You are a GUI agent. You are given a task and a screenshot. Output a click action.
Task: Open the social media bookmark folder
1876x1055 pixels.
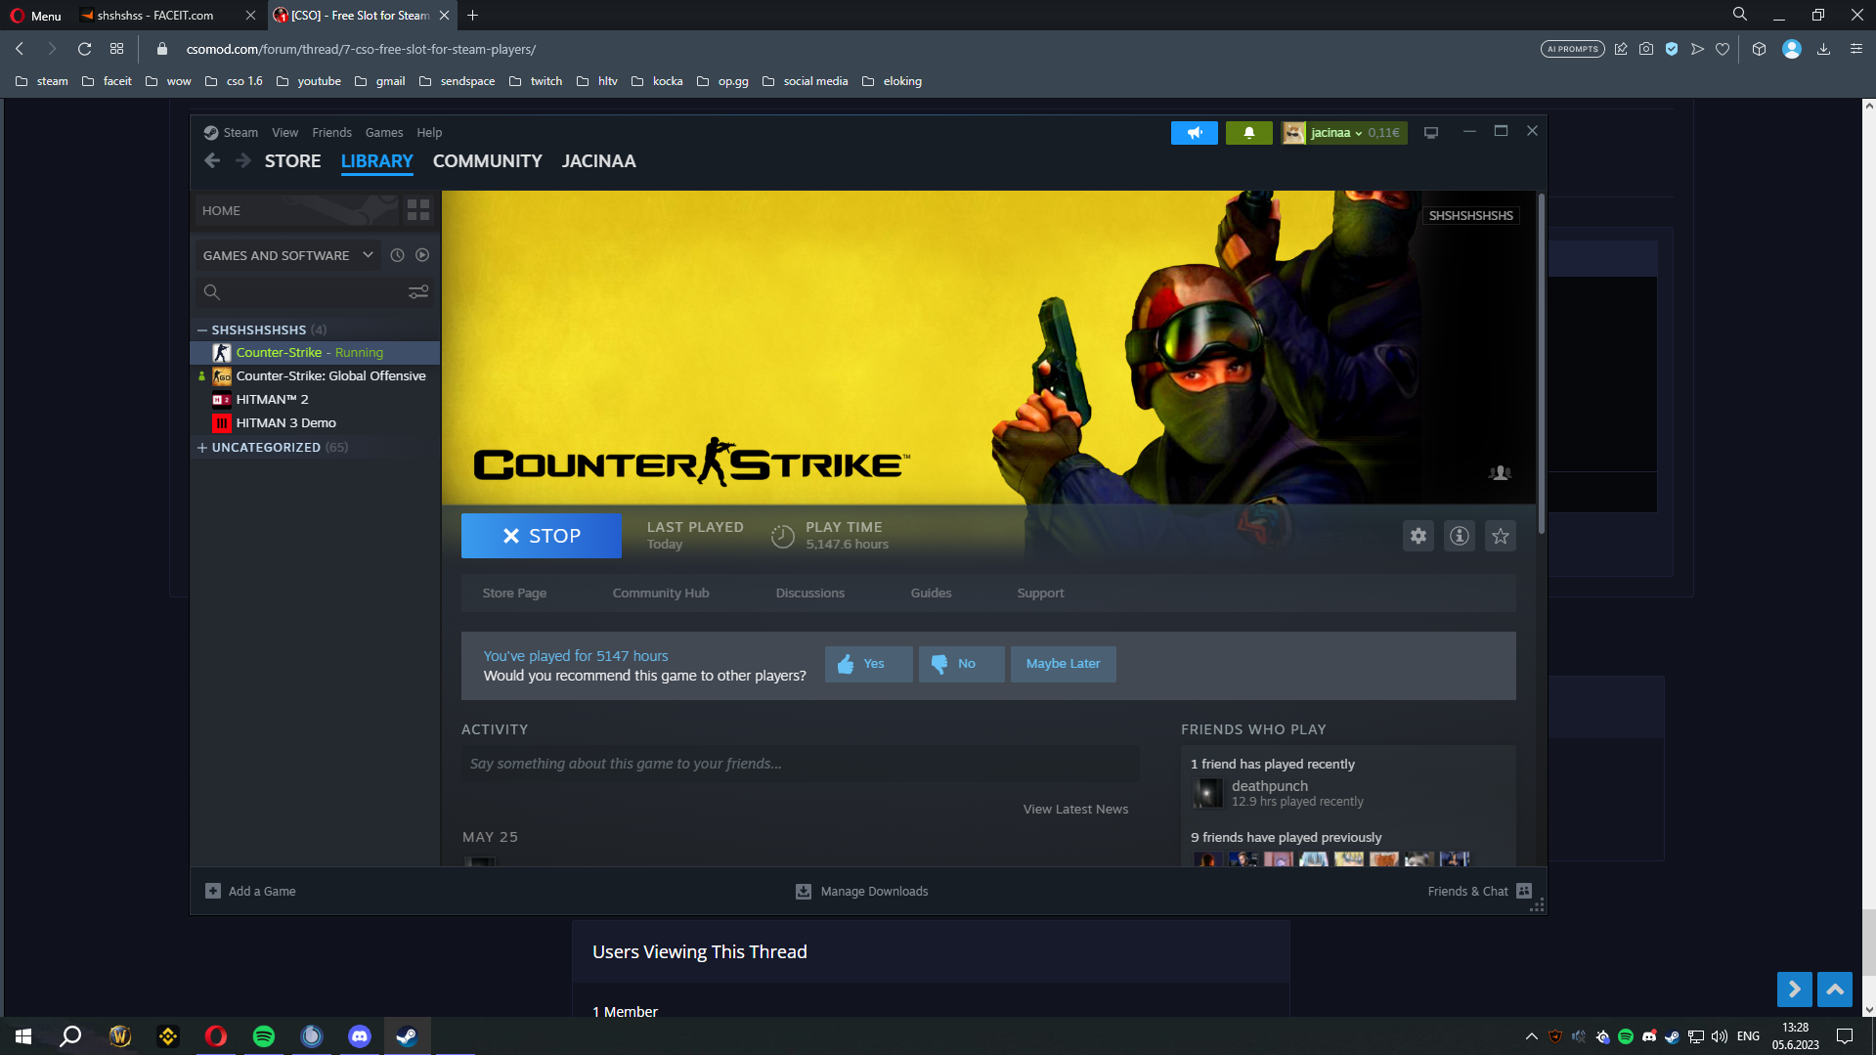[x=805, y=81]
